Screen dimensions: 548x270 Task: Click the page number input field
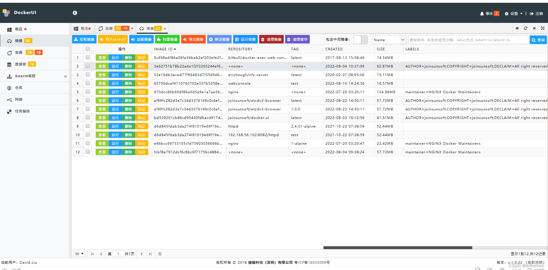pos(118,254)
